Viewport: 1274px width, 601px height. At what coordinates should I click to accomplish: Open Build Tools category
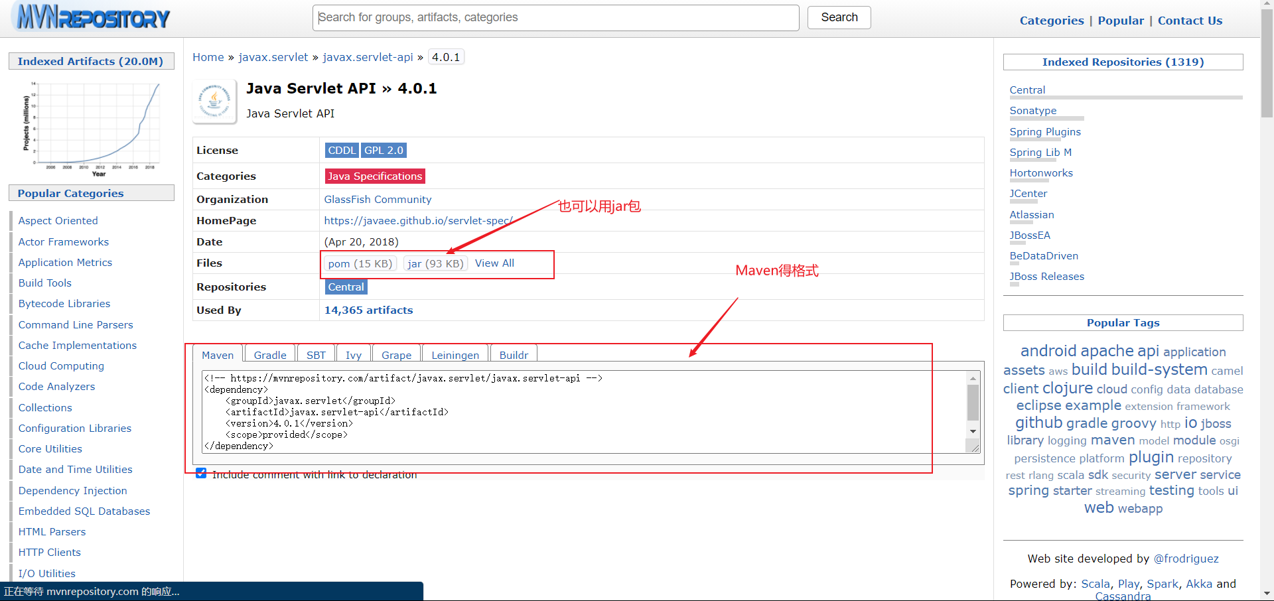tap(44, 283)
